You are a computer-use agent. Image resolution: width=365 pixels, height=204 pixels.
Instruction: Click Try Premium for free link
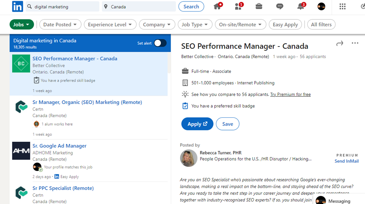290,94
